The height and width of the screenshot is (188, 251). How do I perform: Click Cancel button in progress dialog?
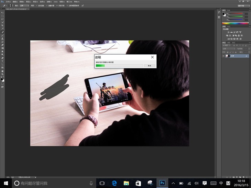149,65
